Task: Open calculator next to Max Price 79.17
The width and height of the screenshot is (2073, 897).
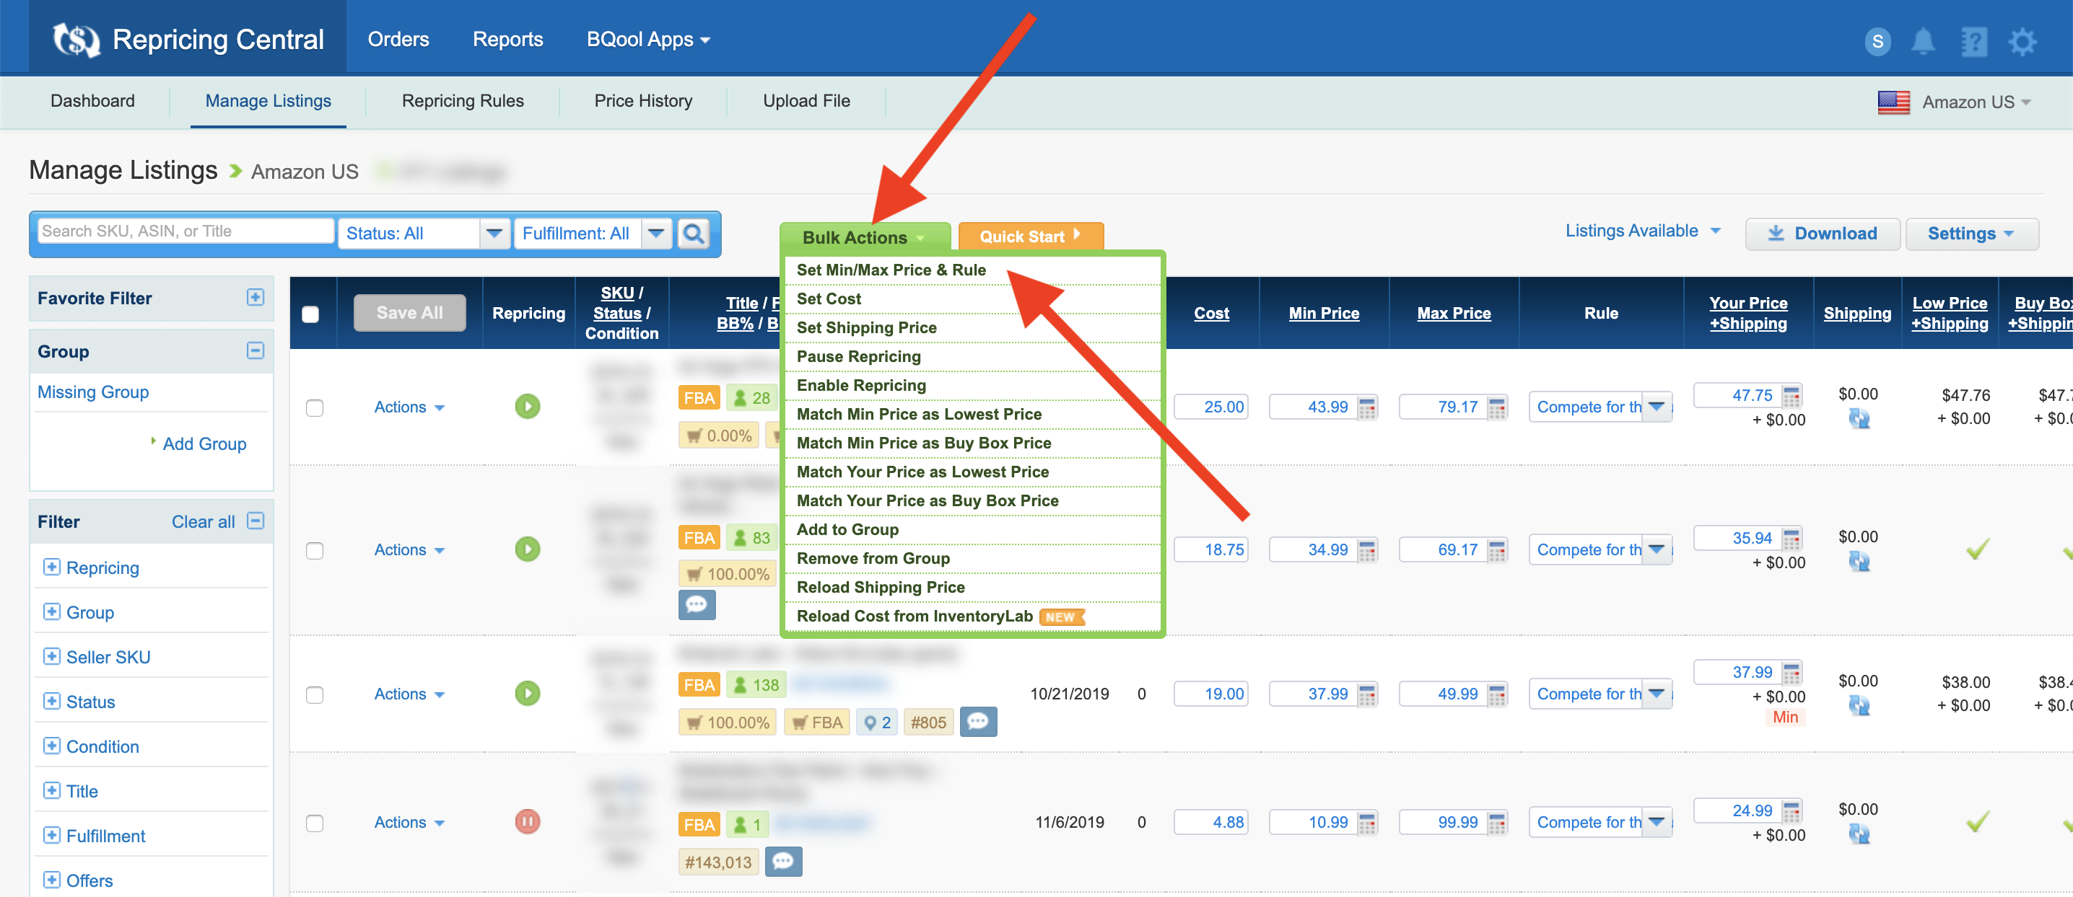Action: click(x=1497, y=407)
